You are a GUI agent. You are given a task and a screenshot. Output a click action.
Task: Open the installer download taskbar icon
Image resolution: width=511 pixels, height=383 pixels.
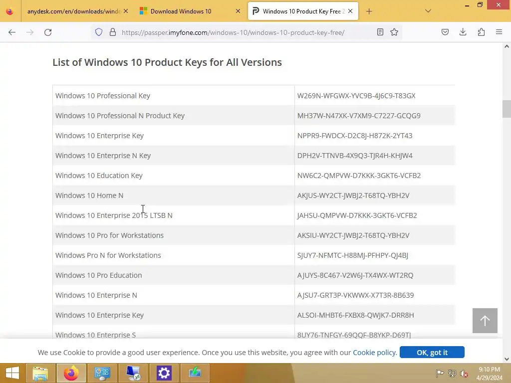(x=195, y=373)
